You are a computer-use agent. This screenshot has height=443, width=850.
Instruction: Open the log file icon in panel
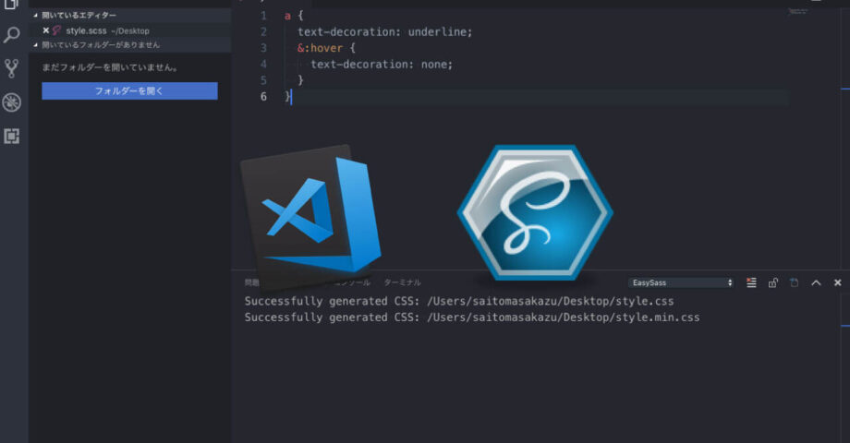pyautogui.click(x=795, y=282)
